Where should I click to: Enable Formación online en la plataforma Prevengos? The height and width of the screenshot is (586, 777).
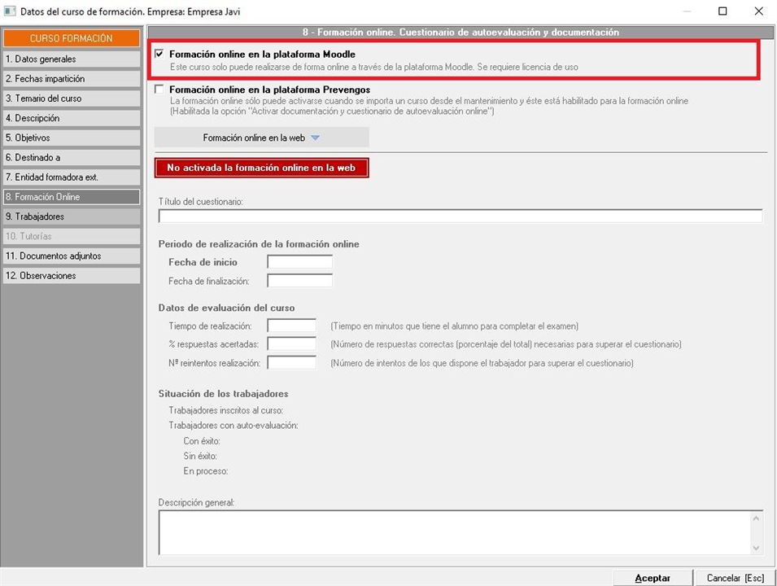(159, 90)
